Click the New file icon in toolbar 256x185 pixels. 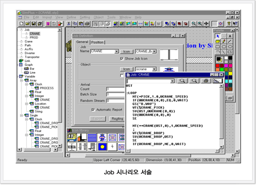21,24
